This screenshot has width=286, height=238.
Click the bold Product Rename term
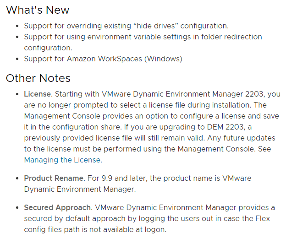coord(53,178)
